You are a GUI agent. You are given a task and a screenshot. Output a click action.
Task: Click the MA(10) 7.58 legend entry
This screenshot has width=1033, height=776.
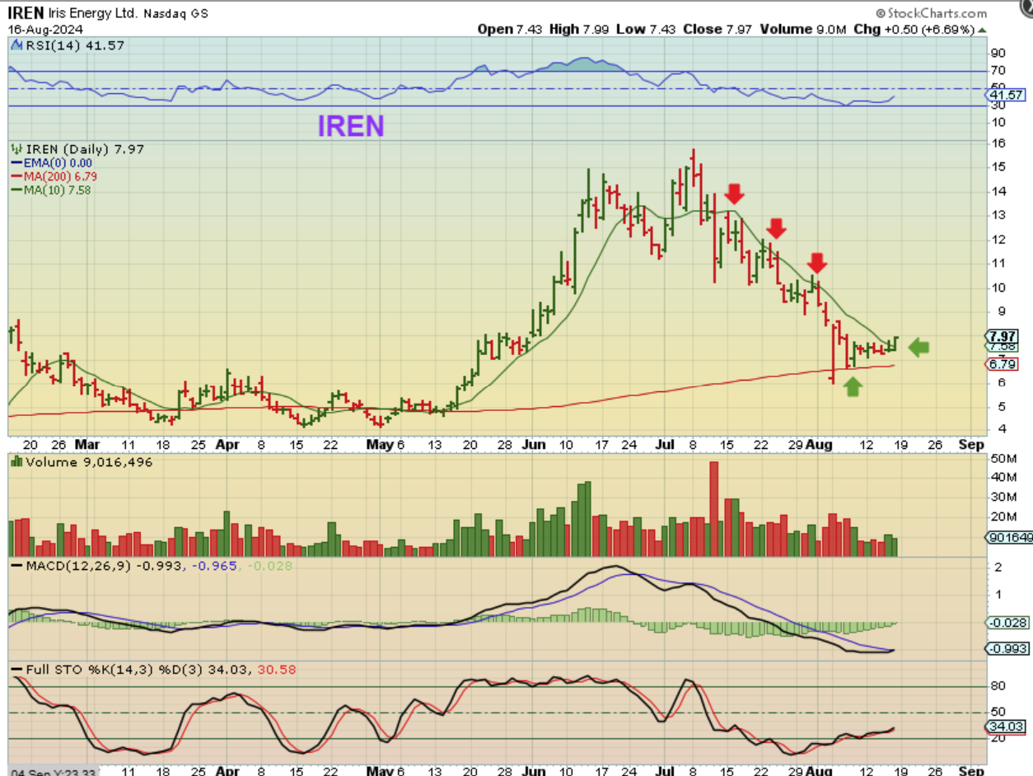(x=58, y=189)
